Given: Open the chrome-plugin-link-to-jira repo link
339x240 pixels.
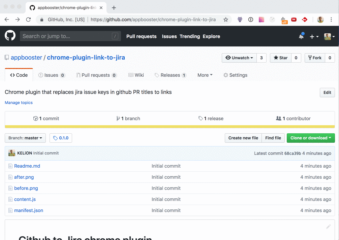Looking at the screenshot, I should [x=86, y=58].
